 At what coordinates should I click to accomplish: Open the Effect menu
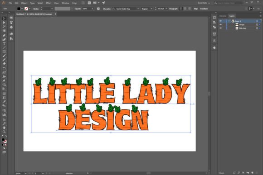(x=49, y=3)
